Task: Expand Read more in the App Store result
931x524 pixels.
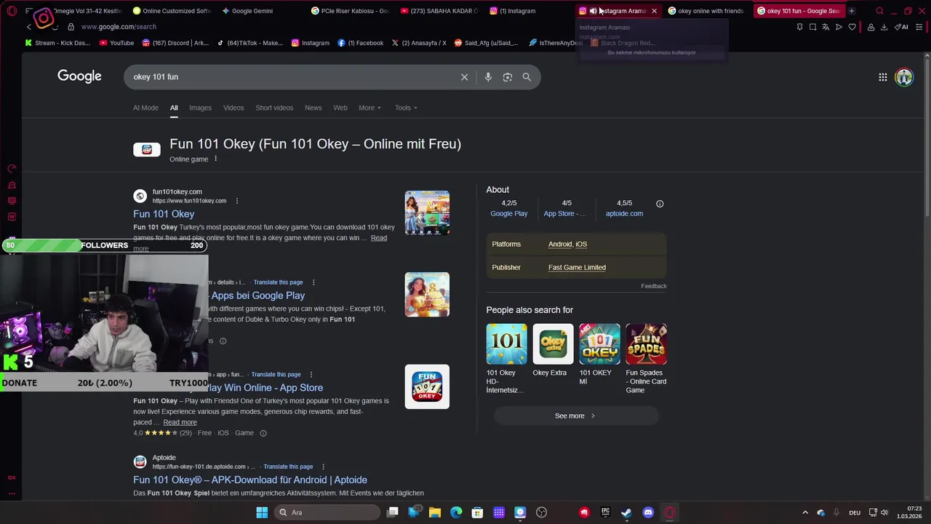Action: [180, 422]
